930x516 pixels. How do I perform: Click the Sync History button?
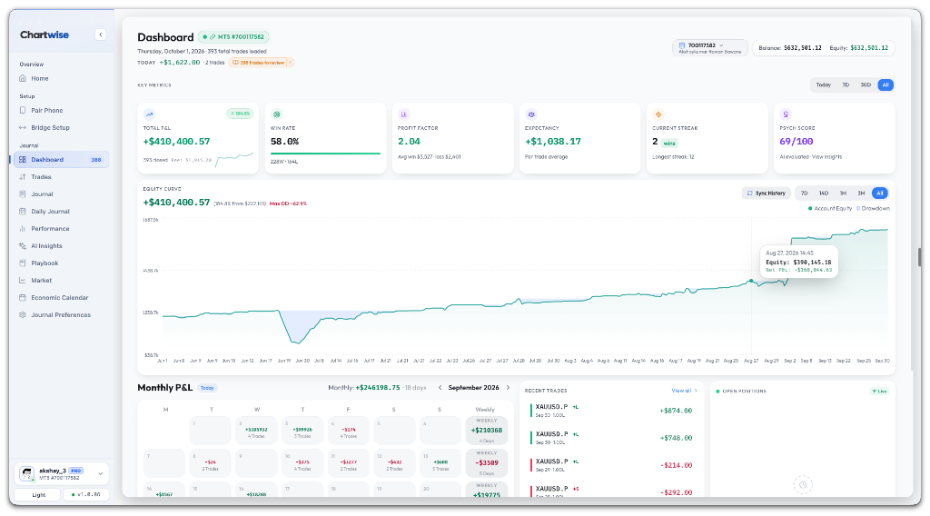766,193
